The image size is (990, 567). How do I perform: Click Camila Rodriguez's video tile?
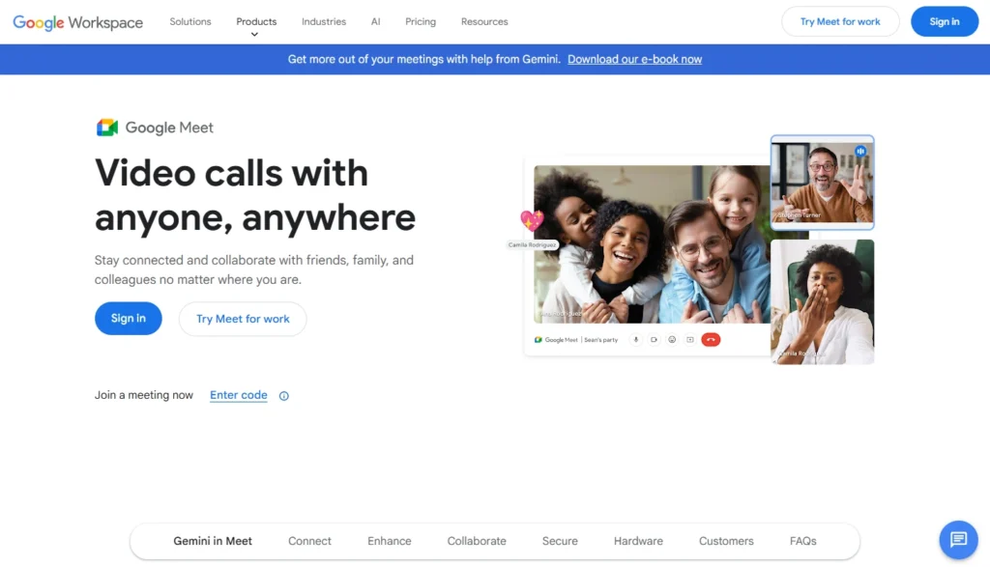coord(823,301)
